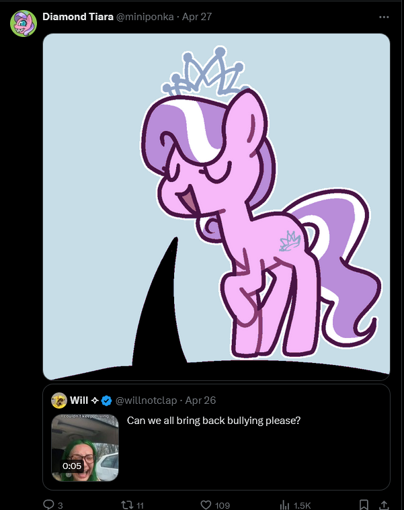Click the Diamond Tiara display name

[78, 17]
